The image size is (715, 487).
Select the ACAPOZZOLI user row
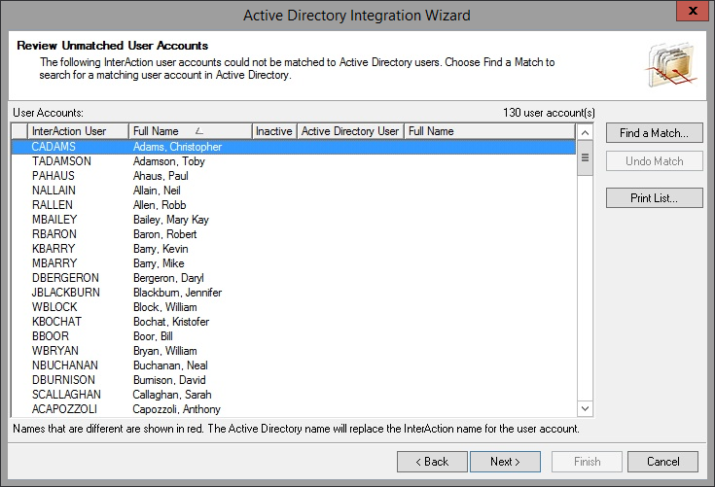(294, 409)
